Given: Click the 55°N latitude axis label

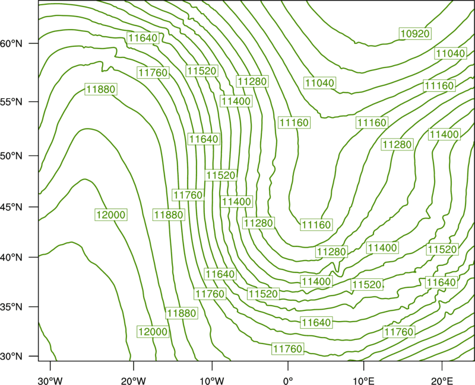Looking at the screenshot, I should tap(11, 102).
